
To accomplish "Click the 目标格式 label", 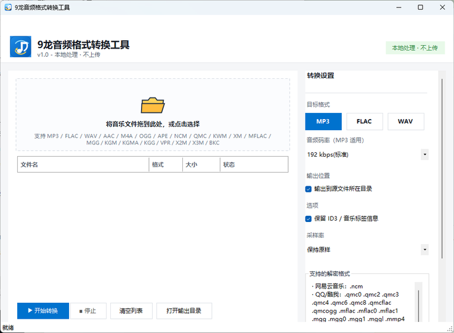I will (x=318, y=105).
